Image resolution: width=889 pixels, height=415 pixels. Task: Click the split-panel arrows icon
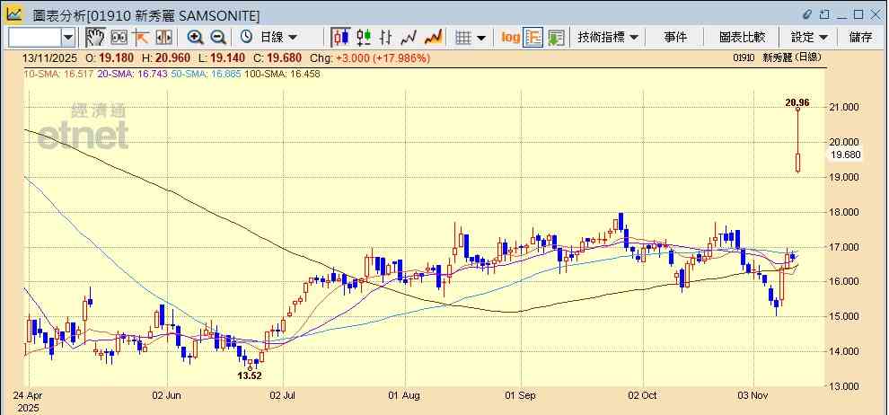coord(164,37)
